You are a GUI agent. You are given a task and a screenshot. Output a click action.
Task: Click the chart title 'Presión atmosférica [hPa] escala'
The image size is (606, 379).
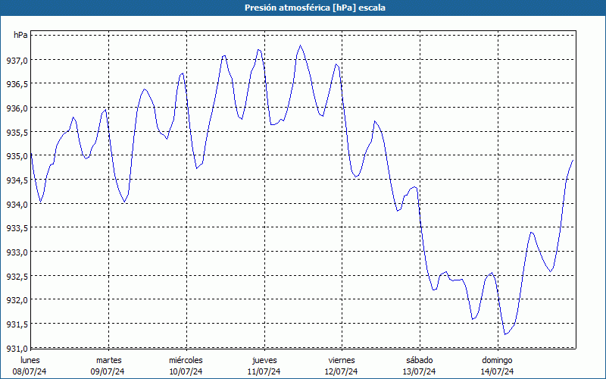point(315,8)
